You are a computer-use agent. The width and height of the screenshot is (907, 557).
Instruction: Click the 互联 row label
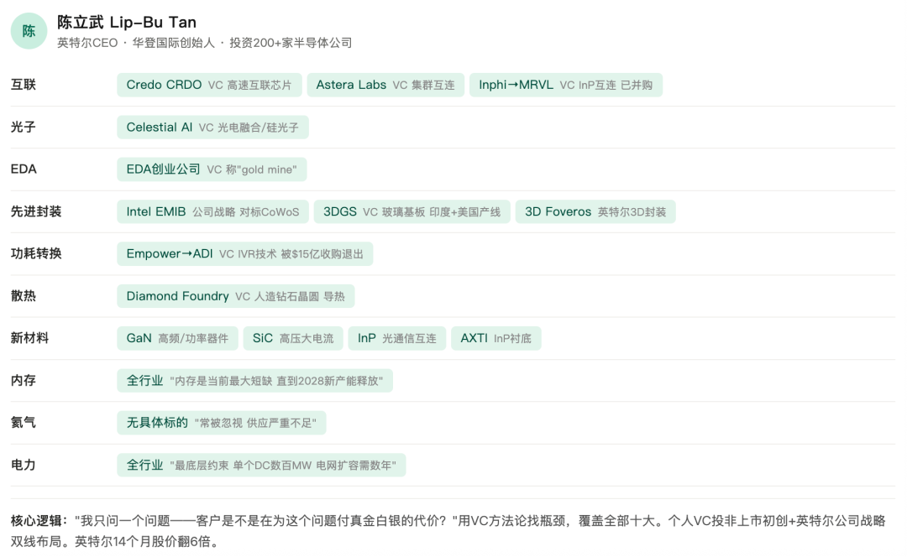point(24,85)
